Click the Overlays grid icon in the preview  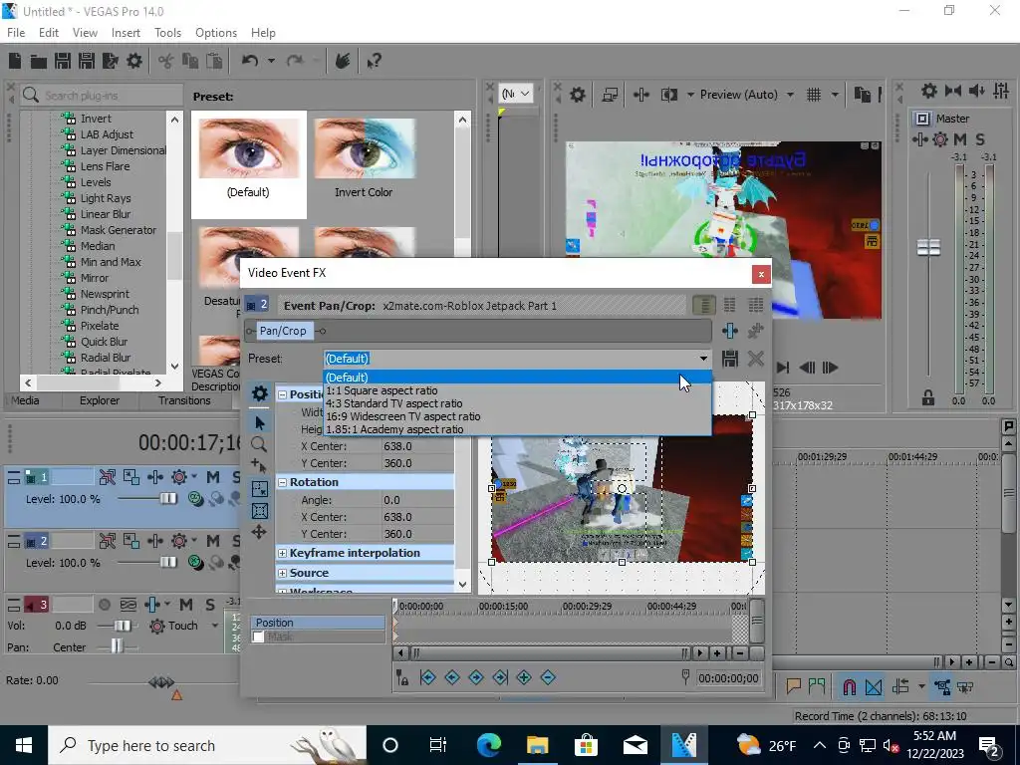pyautogui.click(x=814, y=95)
